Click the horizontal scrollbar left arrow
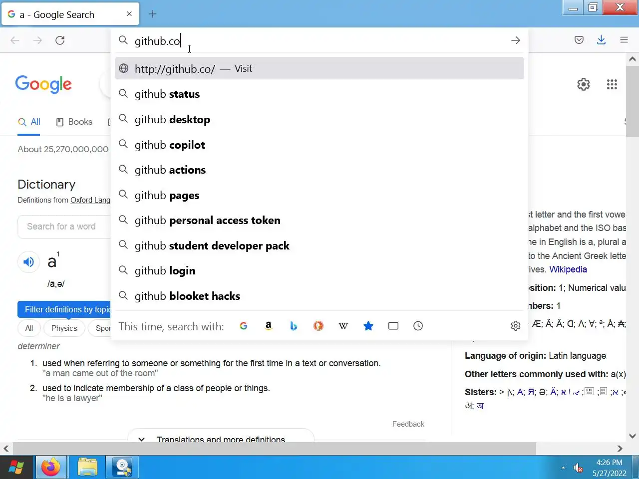The height and width of the screenshot is (479, 639). [x=6, y=449]
